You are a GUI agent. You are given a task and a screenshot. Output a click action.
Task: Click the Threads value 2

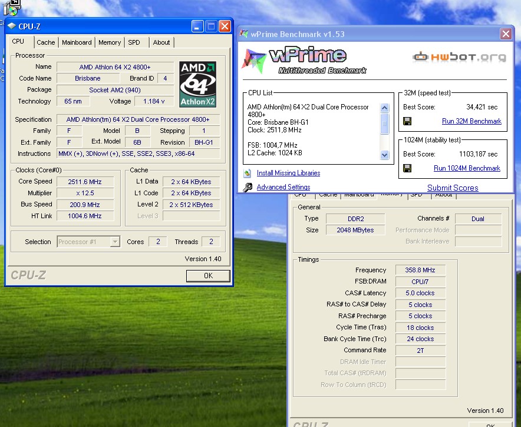tap(211, 242)
